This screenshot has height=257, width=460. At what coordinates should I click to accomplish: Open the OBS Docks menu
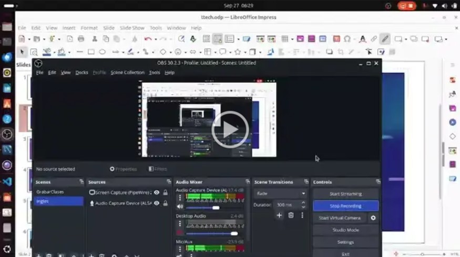81,72
